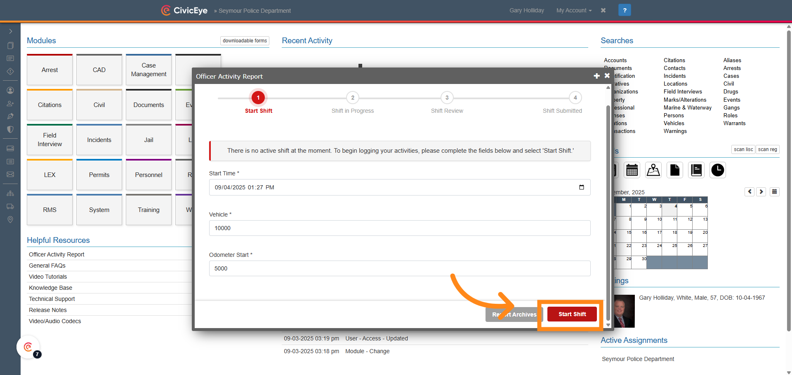
Task: Open the Video Tutorials link
Action: tap(48, 277)
